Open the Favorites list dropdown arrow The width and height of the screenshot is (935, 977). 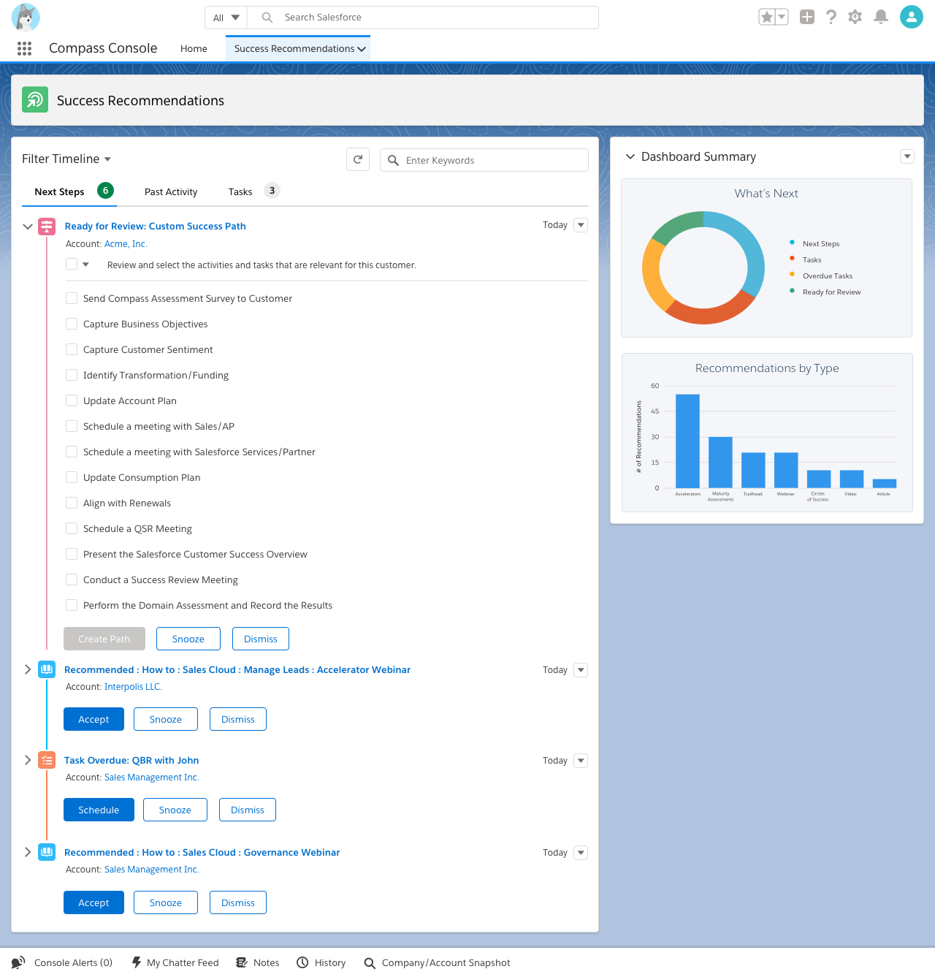tap(782, 17)
